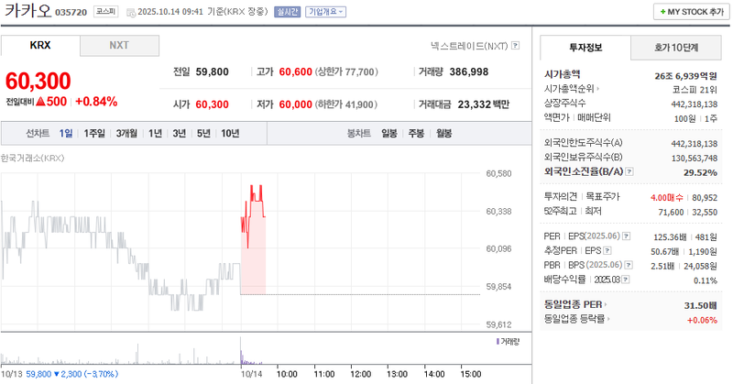Click the 거래량 legend color swatch
Viewport: 733px width, 384px height.
click(498, 341)
